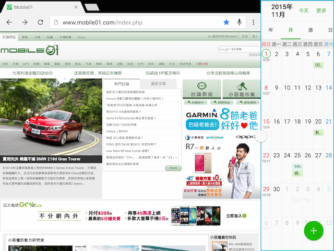Switch to the 熱門討論 tab
334x251 pixels.
[x=122, y=84]
